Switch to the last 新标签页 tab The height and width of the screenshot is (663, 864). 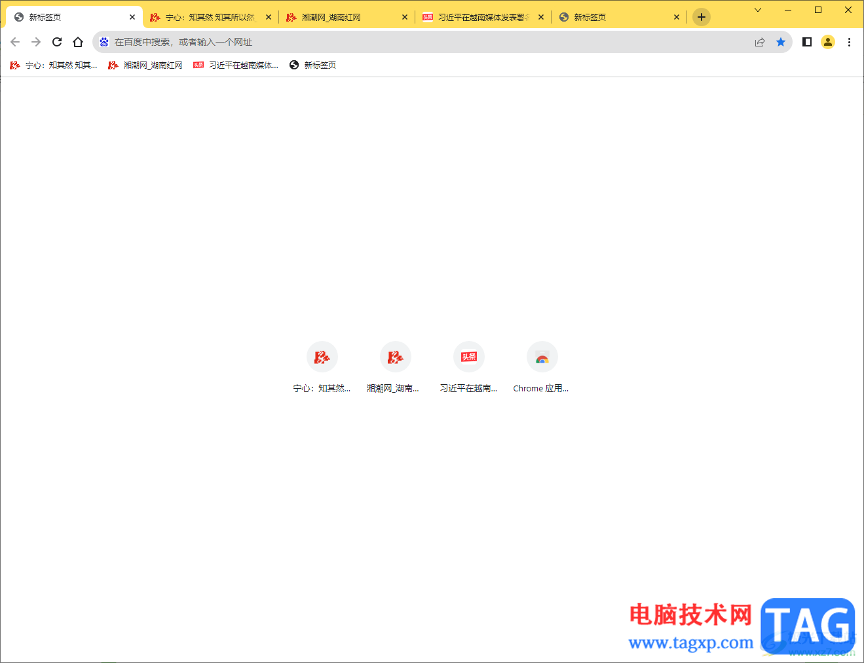point(619,17)
